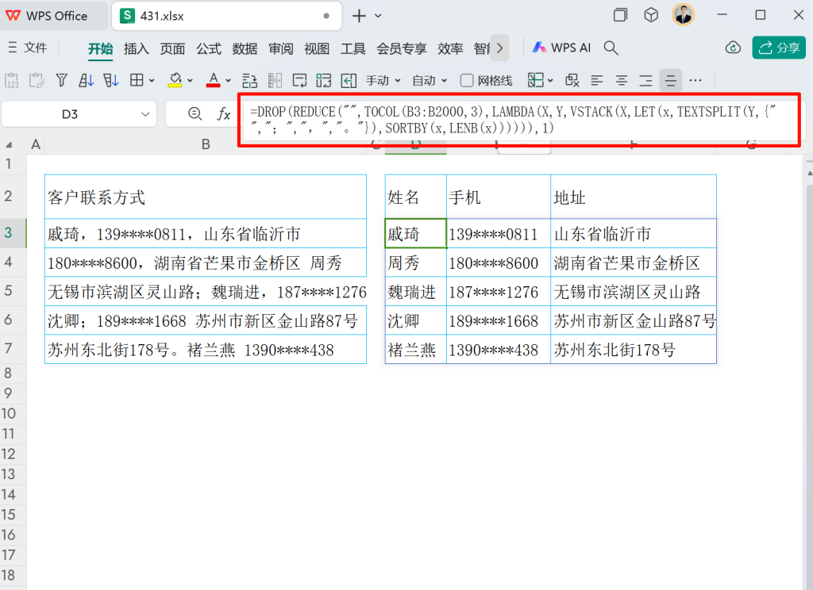This screenshot has width=813, height=590.
Task: Open the more toolbar options ellipsis
Action: tap(695, 80)
